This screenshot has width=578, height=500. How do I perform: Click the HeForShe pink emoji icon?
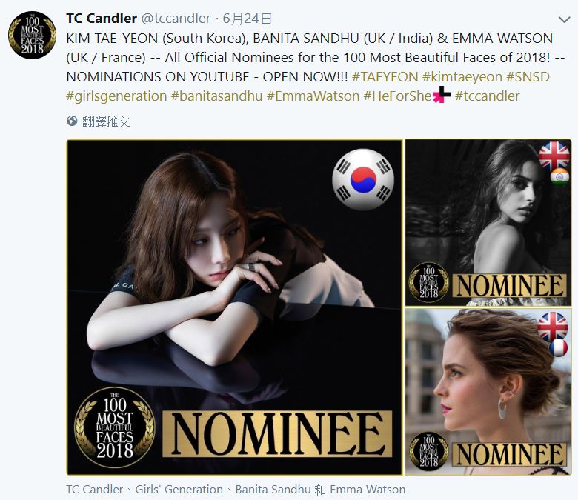pyautogui.click(x=441, y=95)
